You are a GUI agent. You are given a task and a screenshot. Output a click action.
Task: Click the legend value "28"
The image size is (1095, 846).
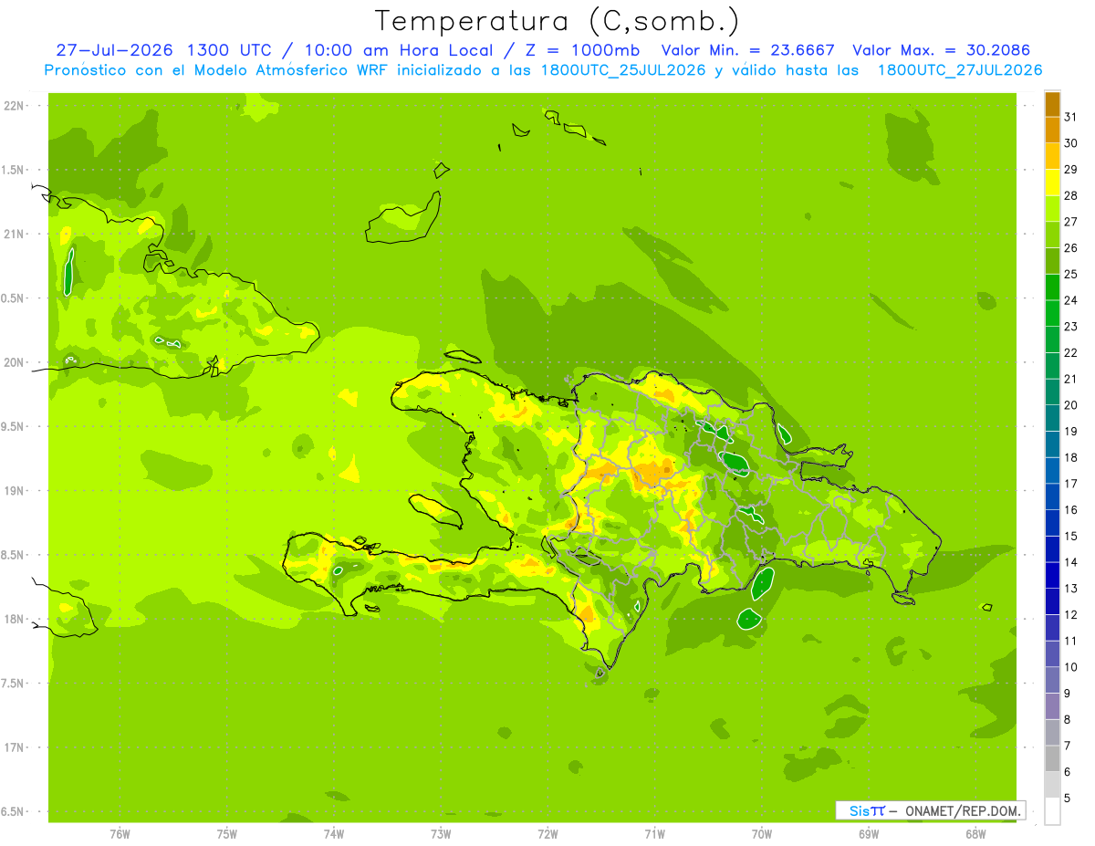(1070, 195)
